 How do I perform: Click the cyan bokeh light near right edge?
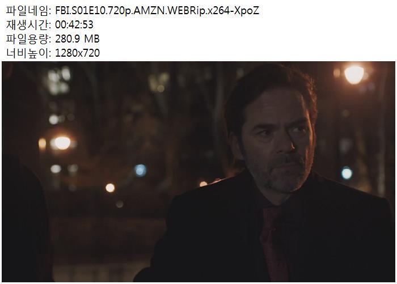[x=347, y=173]
